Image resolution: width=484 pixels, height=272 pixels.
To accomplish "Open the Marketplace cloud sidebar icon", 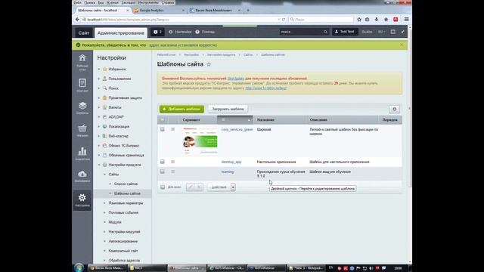I will pos(82,176).
